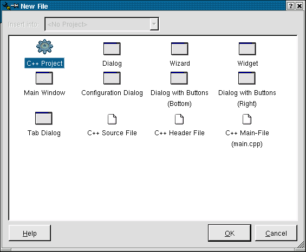Click the OK button

coord(230,233)
